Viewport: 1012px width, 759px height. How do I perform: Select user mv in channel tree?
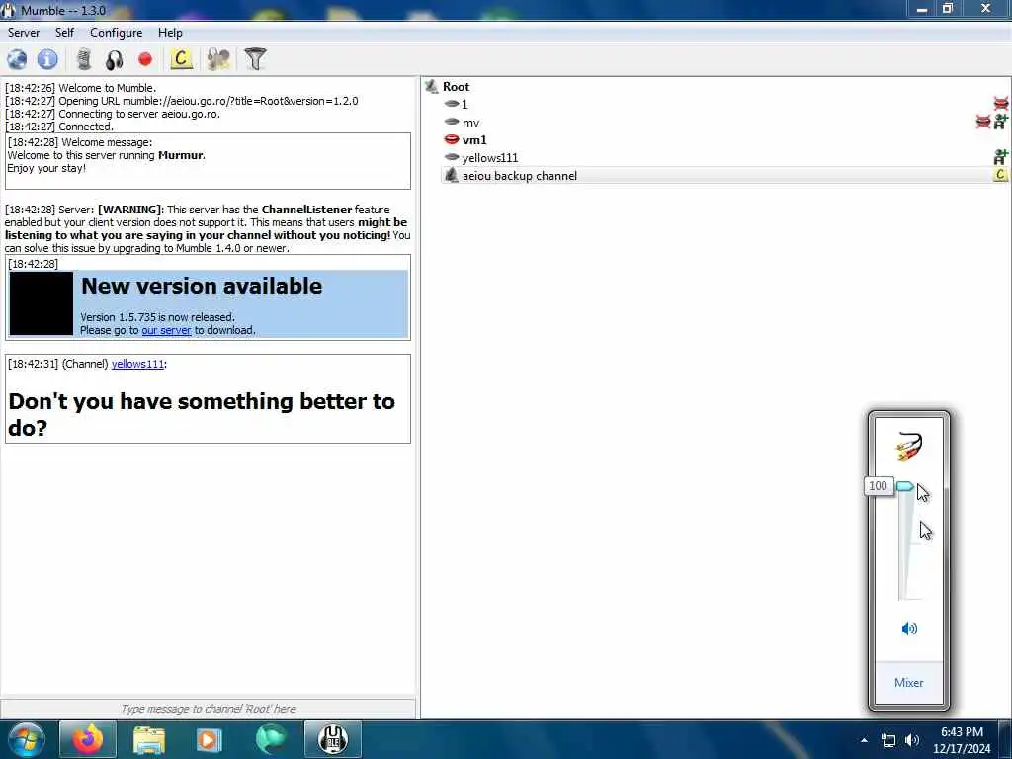click(470, 122)
